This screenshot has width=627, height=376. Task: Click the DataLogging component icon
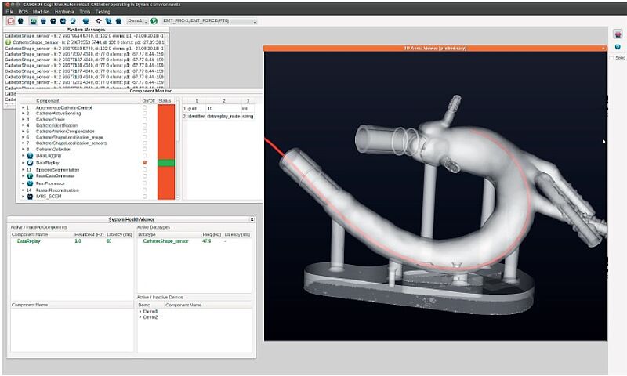click(x=31, y=156)
